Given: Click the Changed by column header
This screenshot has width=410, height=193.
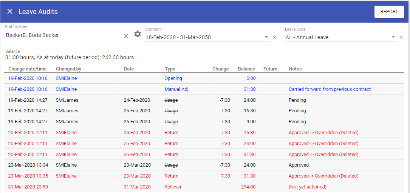Looking at the screenshot, I should (68, 69).
